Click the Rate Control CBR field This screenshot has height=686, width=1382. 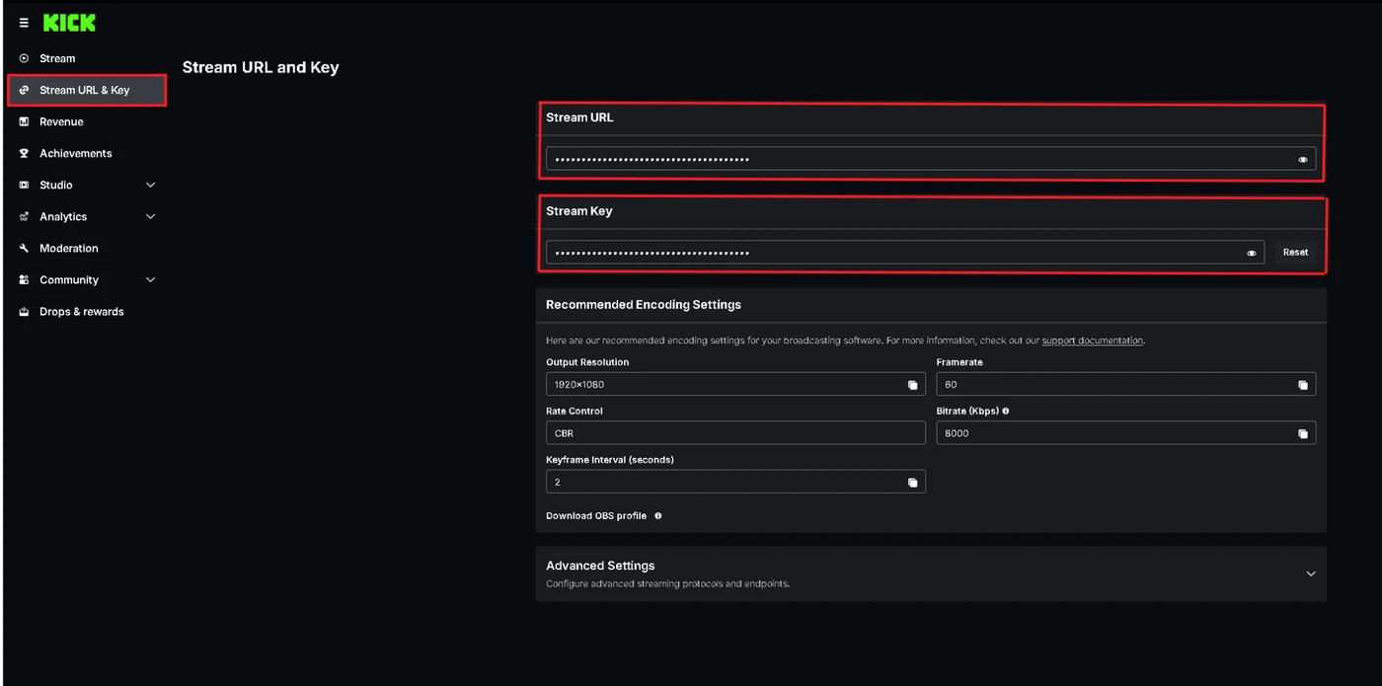pos(735,433)
